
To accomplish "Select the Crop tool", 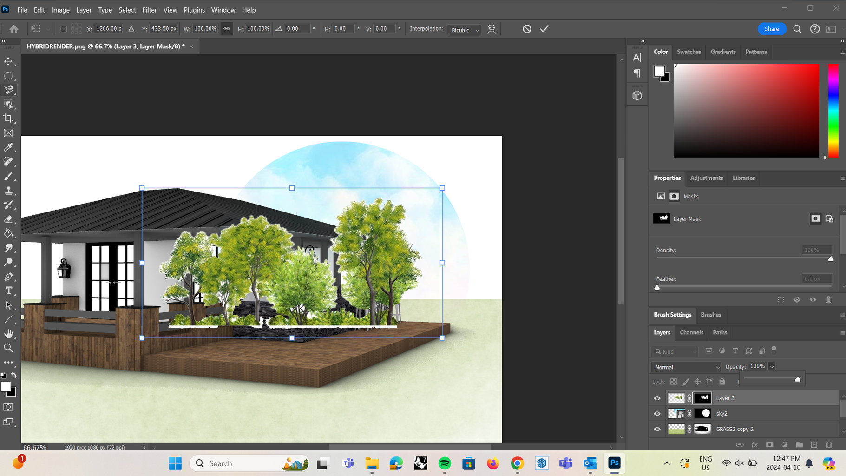I will (x=8, y=118).
